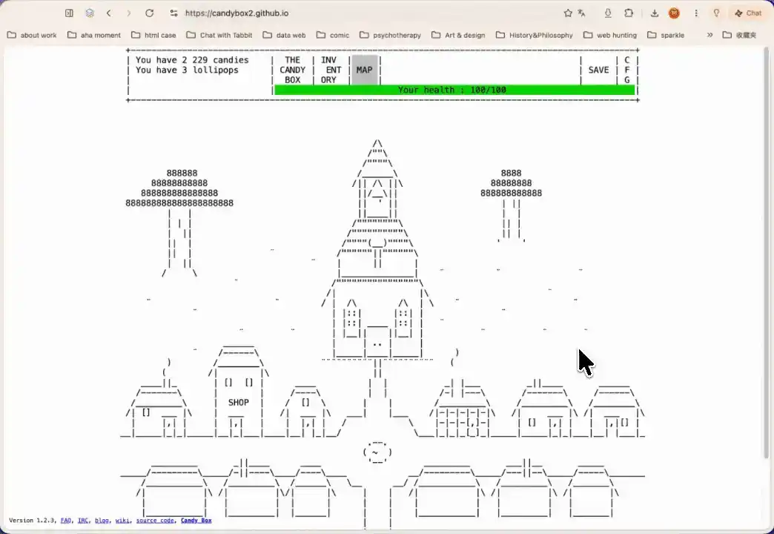Open the 'about work' bookmark folder
The image size is (774, 534).
pyautogui.click(x=32, y=35)
